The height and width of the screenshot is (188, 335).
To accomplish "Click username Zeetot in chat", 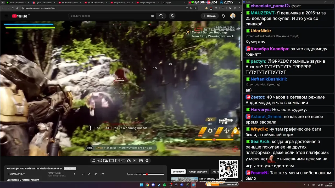I will pyautogui.click(x=258, y=97).
